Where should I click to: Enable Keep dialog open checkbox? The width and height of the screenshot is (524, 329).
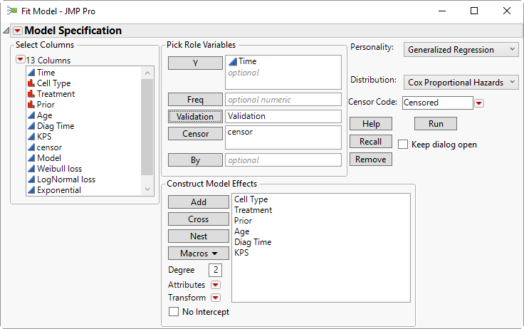click(x=403, y=145)
